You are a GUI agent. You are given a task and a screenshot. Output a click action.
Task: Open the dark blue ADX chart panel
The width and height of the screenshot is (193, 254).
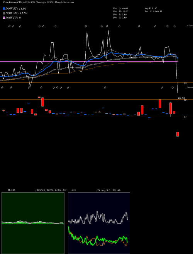click(99, 223)
